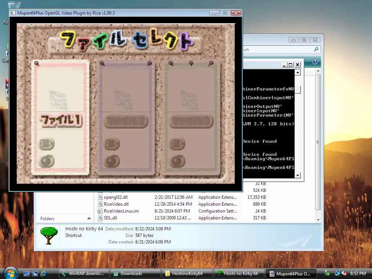Click the Date modified value 8/22/2024 3:08 PM

pos(153,229)
